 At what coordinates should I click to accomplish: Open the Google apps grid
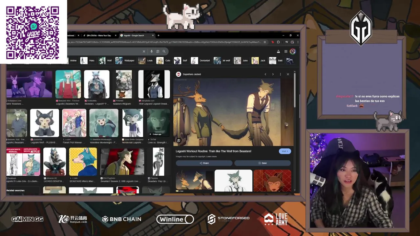click(286, 51)
